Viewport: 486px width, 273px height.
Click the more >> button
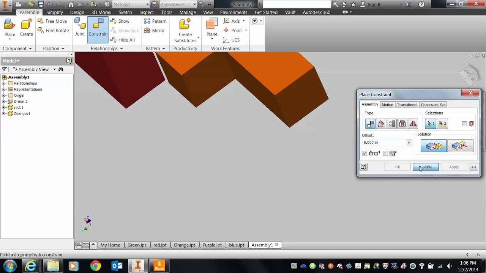coord(473,167)
